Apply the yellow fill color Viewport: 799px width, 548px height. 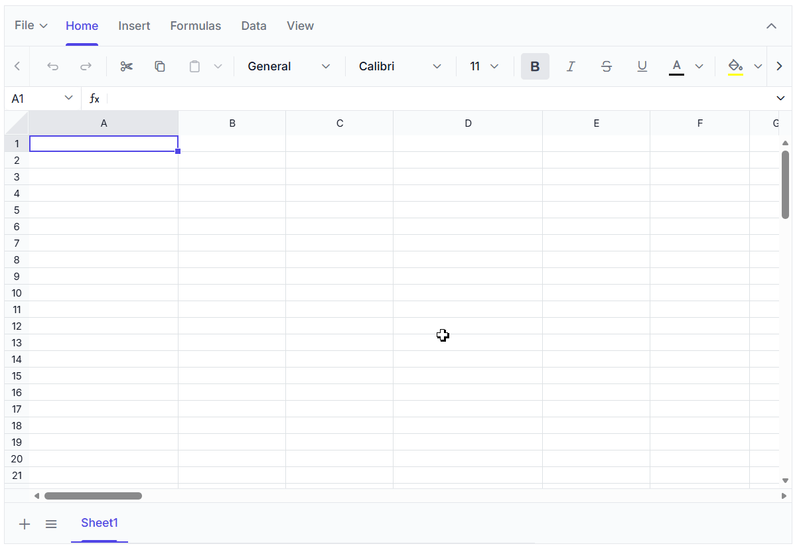735,66
